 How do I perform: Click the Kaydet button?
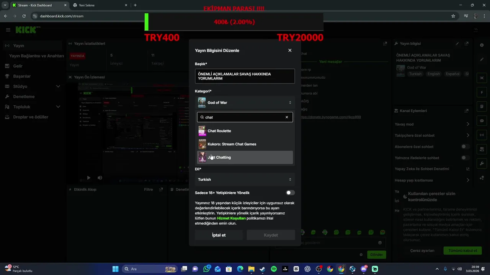click(x=271, y=235)
